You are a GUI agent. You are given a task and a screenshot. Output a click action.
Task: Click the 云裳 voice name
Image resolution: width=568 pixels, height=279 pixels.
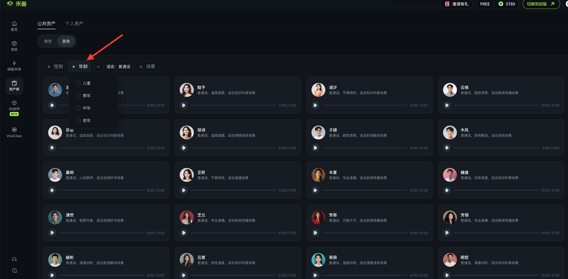[x=201, y=258]
